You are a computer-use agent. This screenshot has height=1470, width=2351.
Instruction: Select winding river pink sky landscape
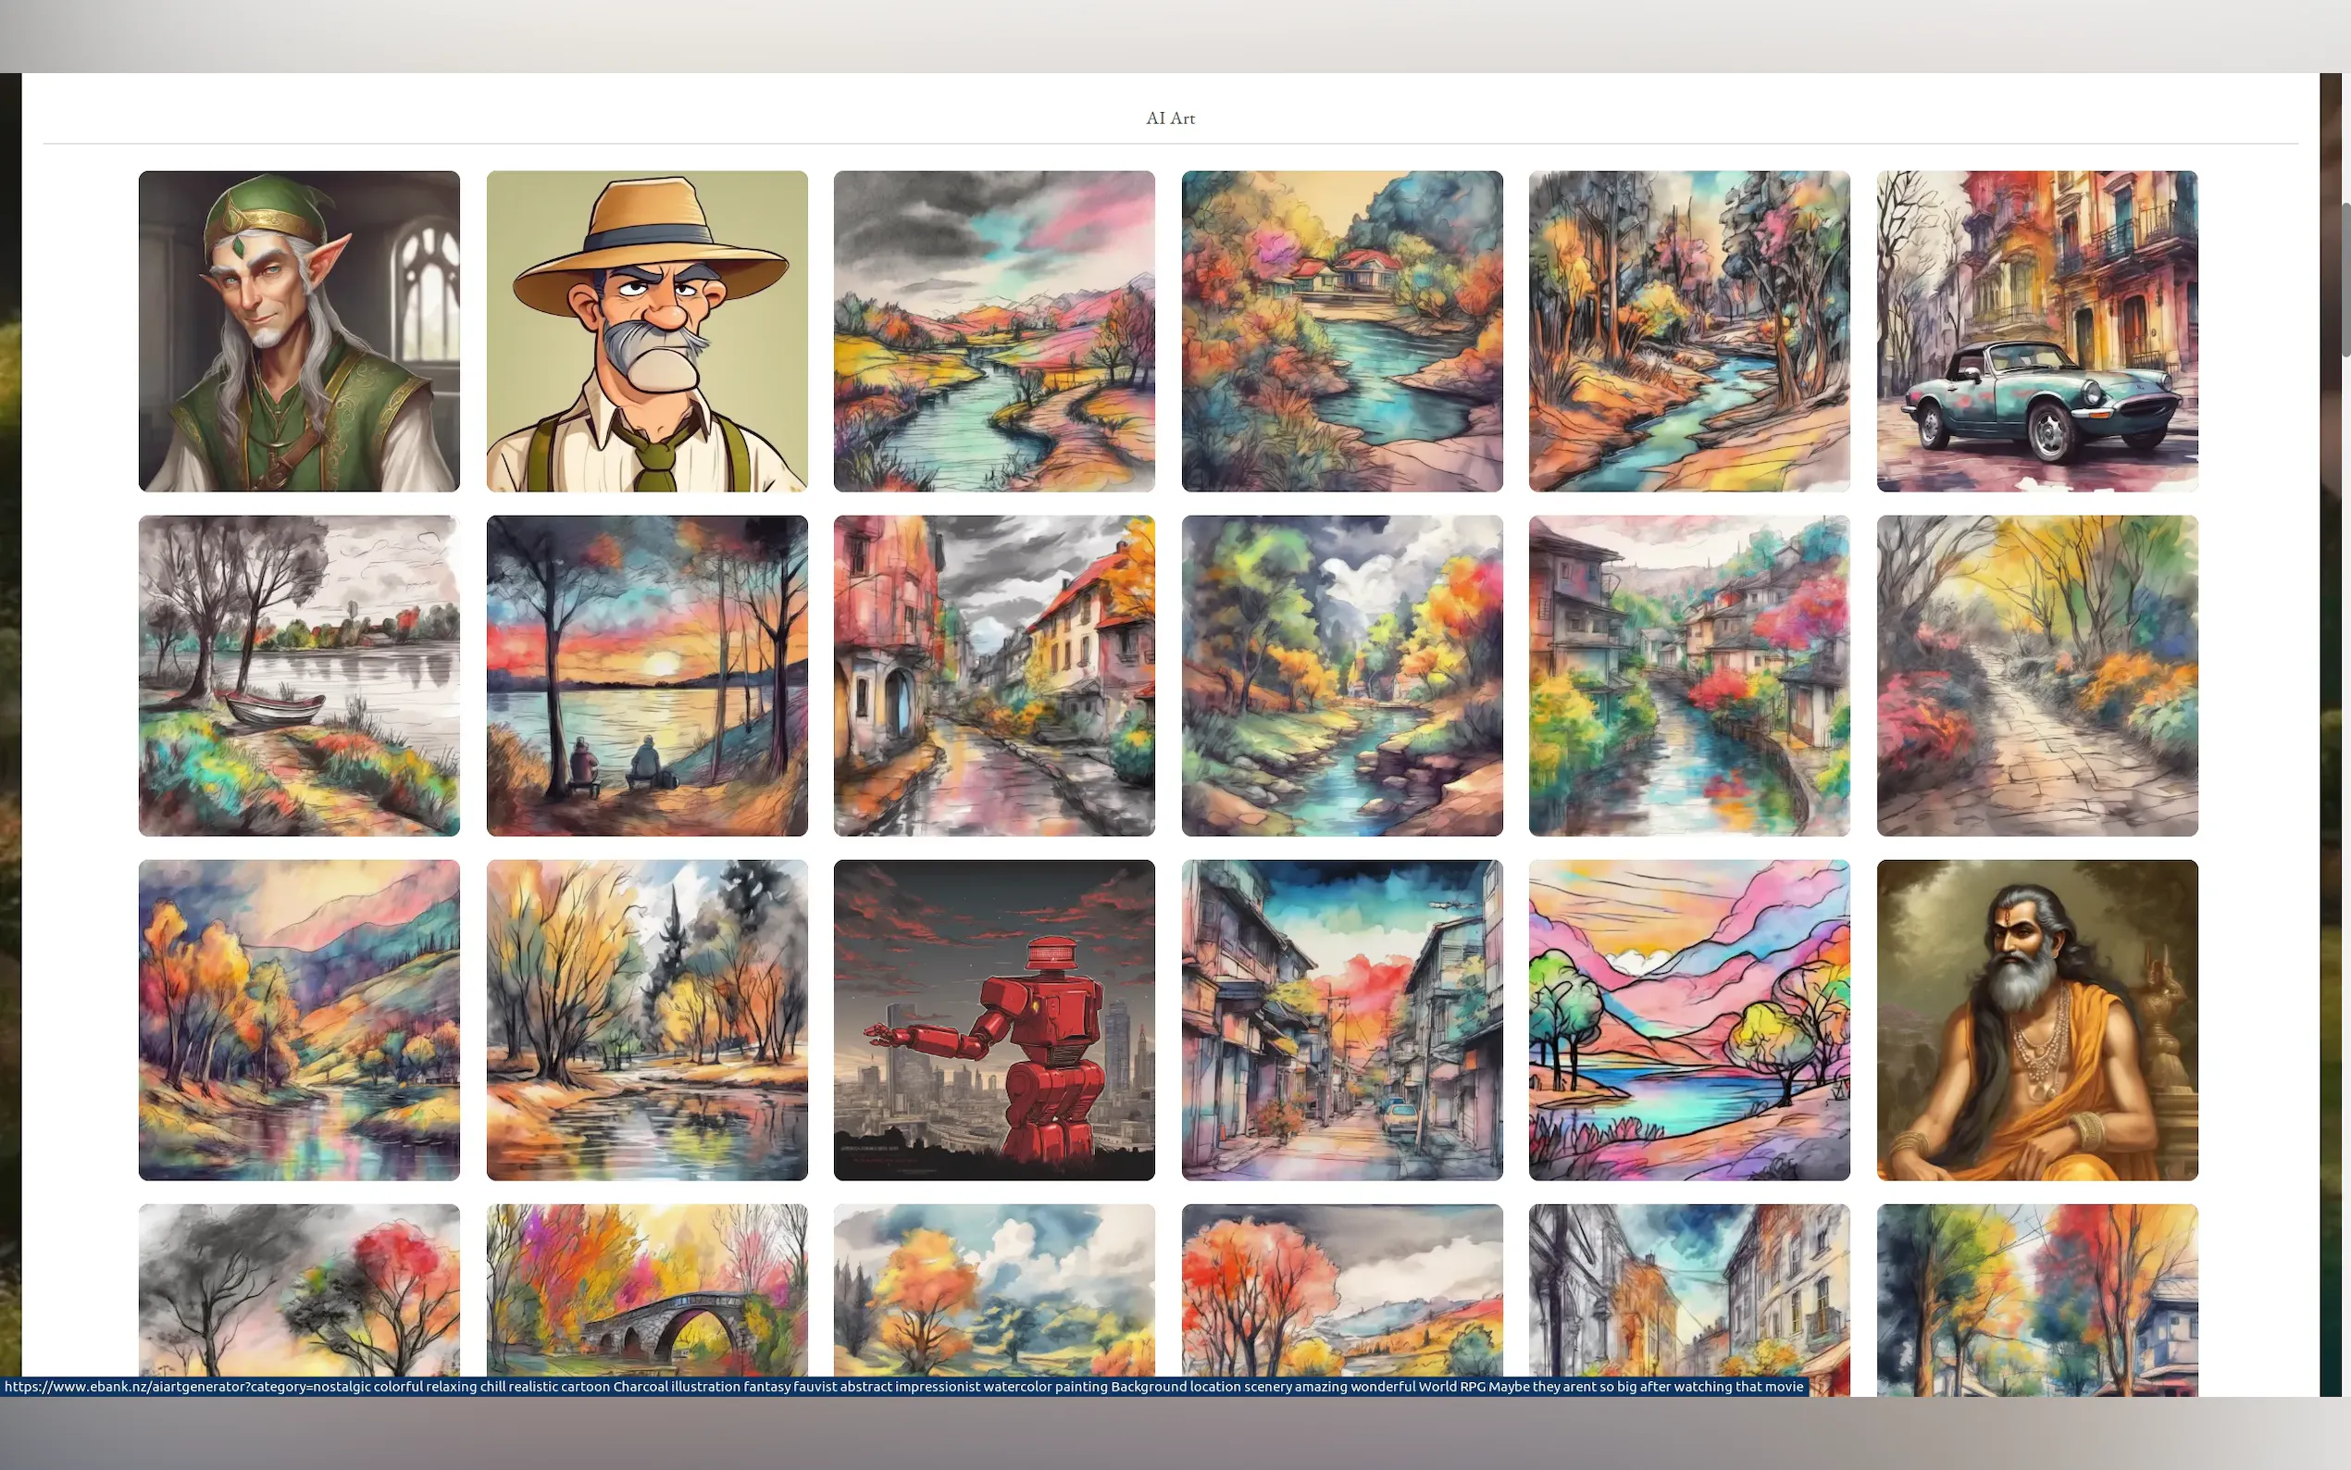(x=993, y=330)
